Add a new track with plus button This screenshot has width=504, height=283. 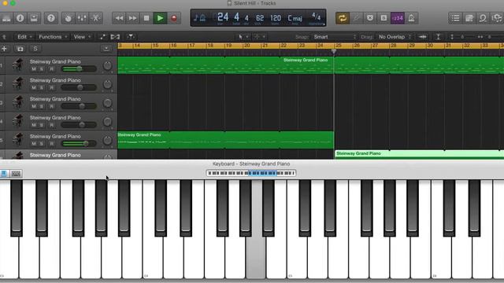[x=5, y=49]
